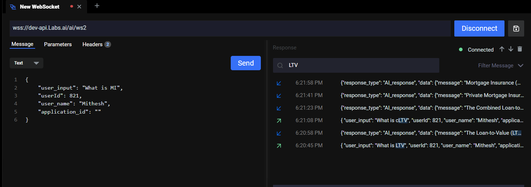Open new tab with the plus icon
The width and height of the screenshot is (531, 187).
pyautogui.click(x=97, y=6)
